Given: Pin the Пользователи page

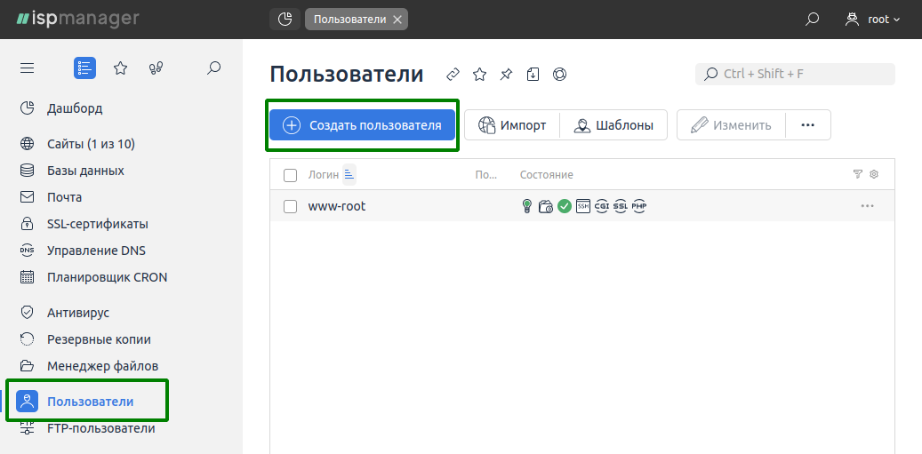Looking at the screenshot, I should coord(506,75).
